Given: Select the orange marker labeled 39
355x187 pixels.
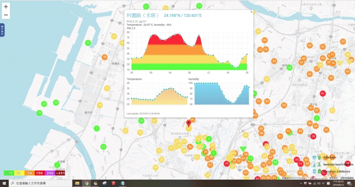Looking at the screenshot, I should (105, 57).
